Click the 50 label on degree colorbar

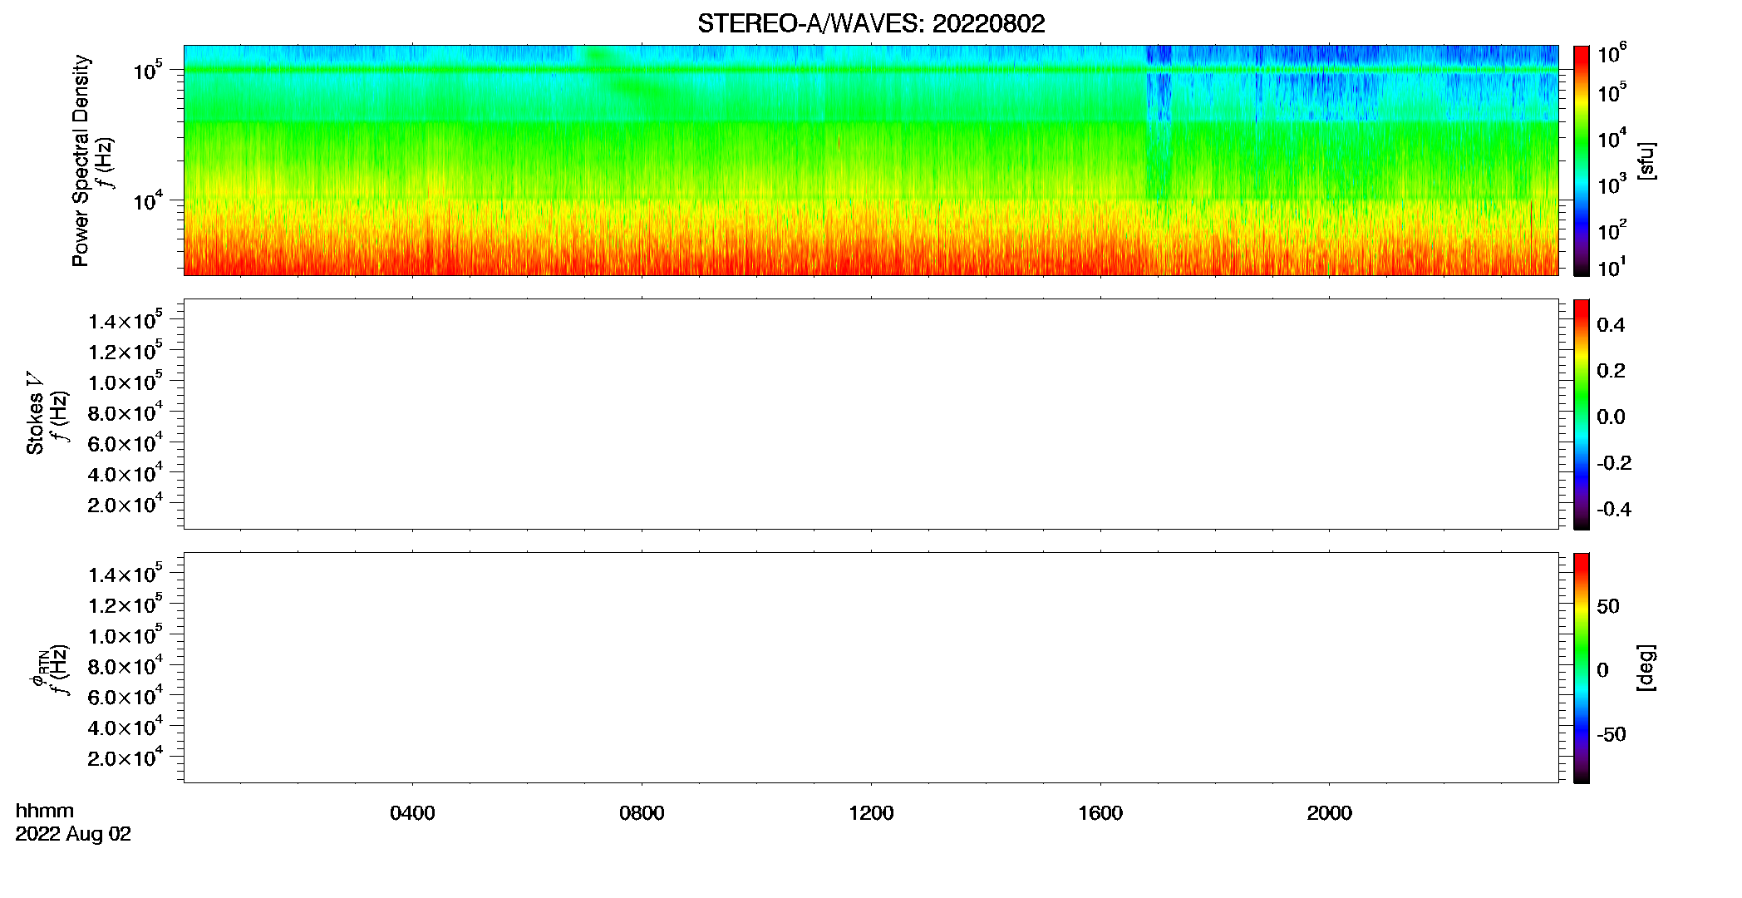pyautogui.click(x=1608, y=606)
